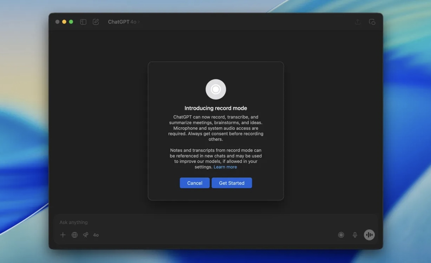Open the 4o model picker in composer
The width and height of the screenshot is (431, 263).
[96, 235]
